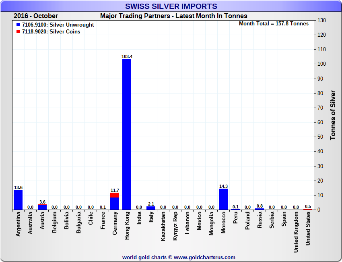
Task: Click the Kazakhstan axis label
Action: [x=163, y=227]
